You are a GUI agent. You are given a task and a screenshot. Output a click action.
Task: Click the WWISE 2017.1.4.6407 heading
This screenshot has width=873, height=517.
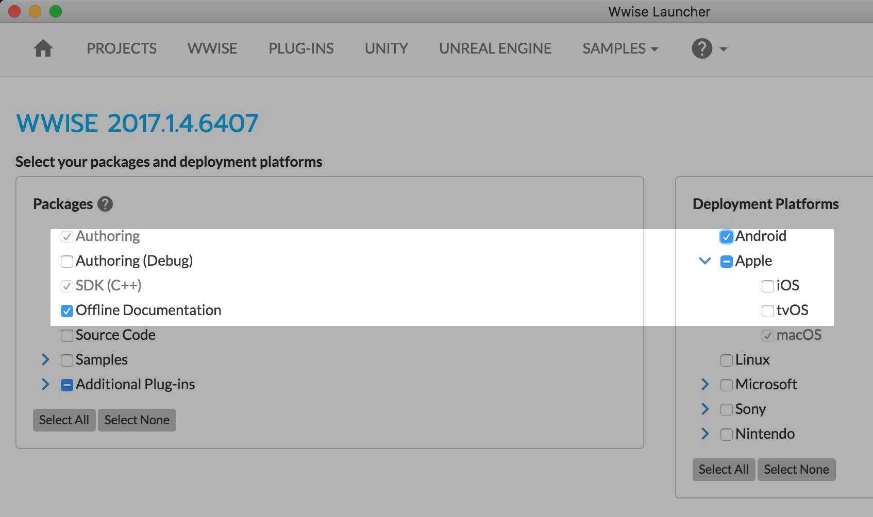[137, 124]
